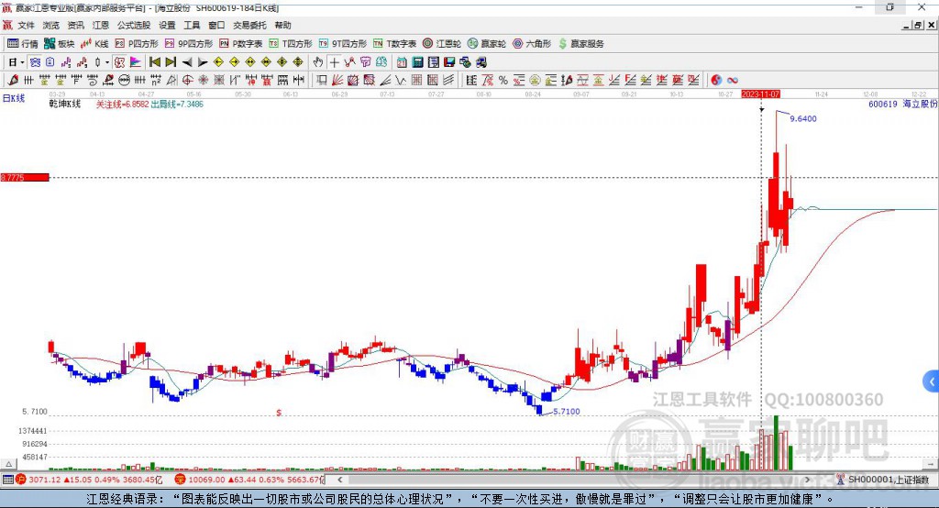This screenshot has width=939, height=508.
Task: Restore the inner chart window
Action: click(918, 25)
